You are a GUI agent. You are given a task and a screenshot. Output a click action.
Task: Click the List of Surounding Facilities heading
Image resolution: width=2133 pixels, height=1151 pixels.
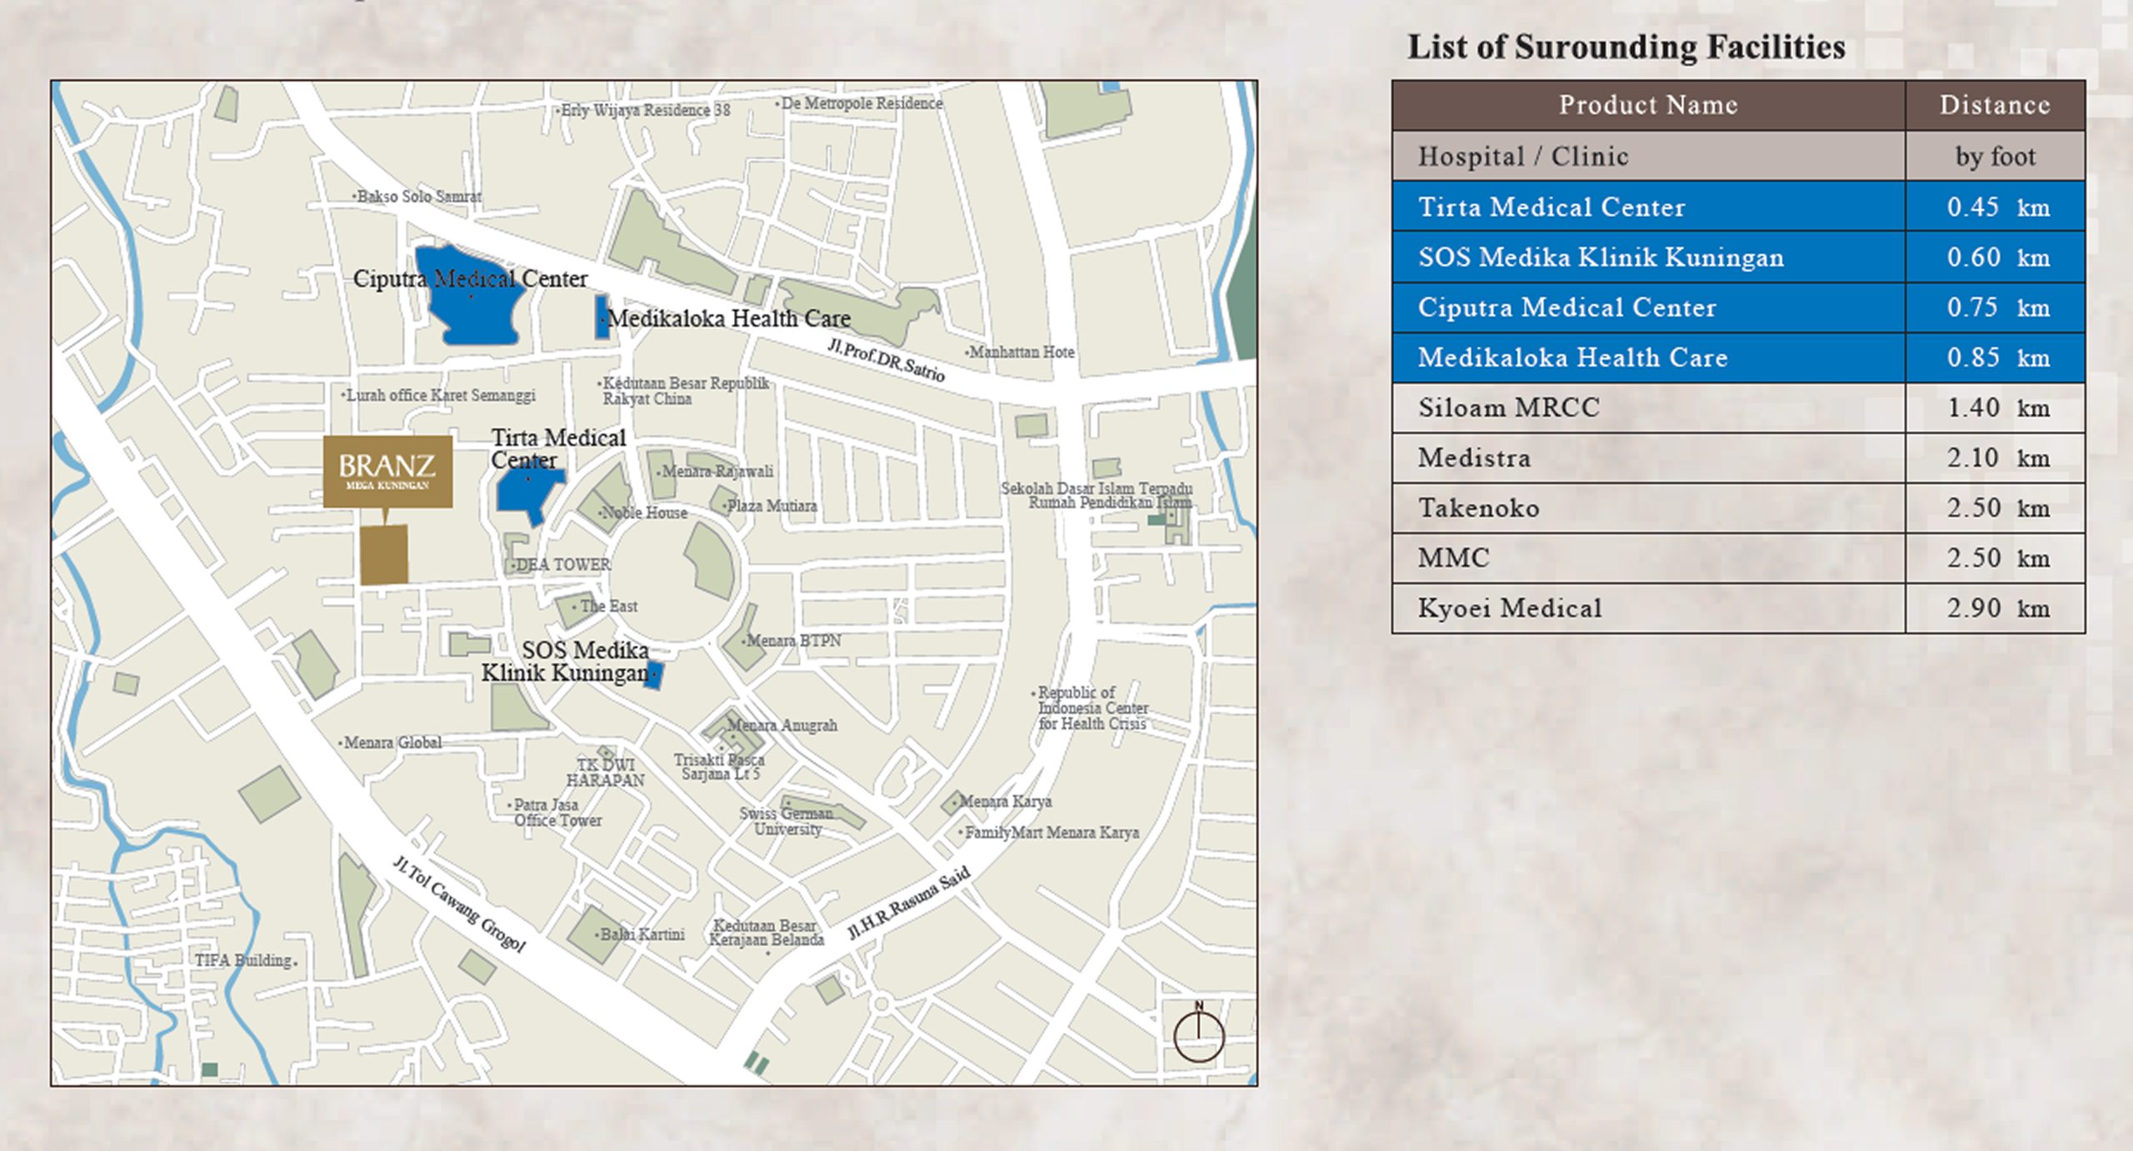point(1626,47)
